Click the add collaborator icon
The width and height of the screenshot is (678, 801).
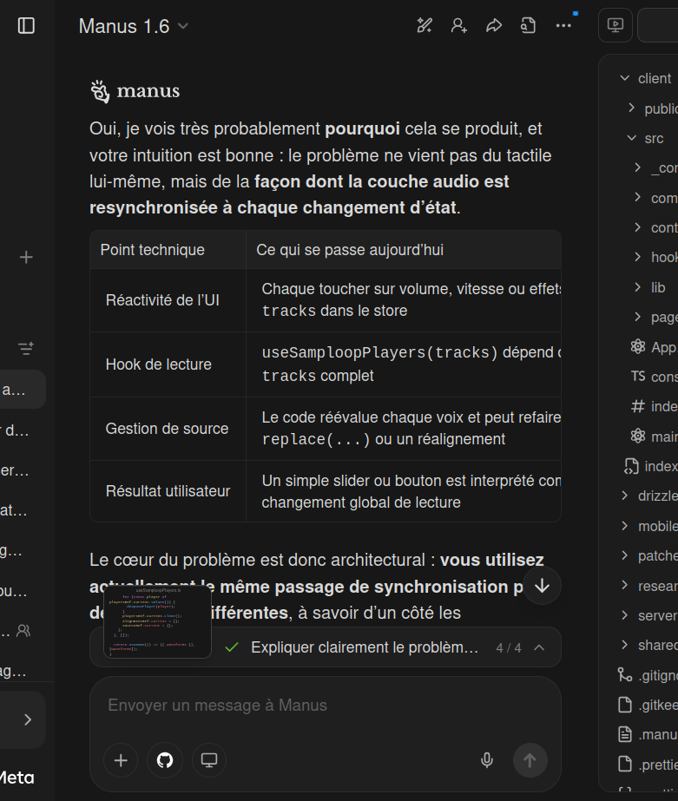coord(459,26)
